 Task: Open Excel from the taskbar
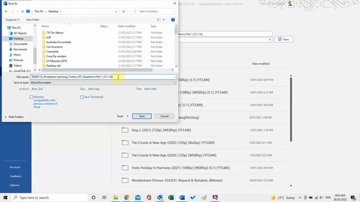171,198
